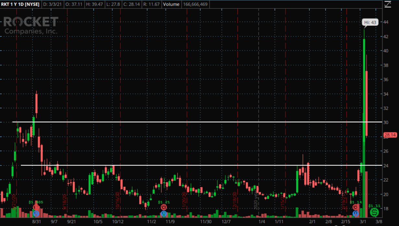Click the 2/15 date on the time axis

point(345,221)
